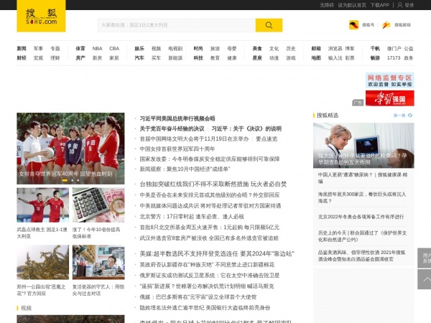The width and height of the screenshot is (431, 323).
Task: Open the 搜狐邮箱 lightning icon
Action: point(386,25)
